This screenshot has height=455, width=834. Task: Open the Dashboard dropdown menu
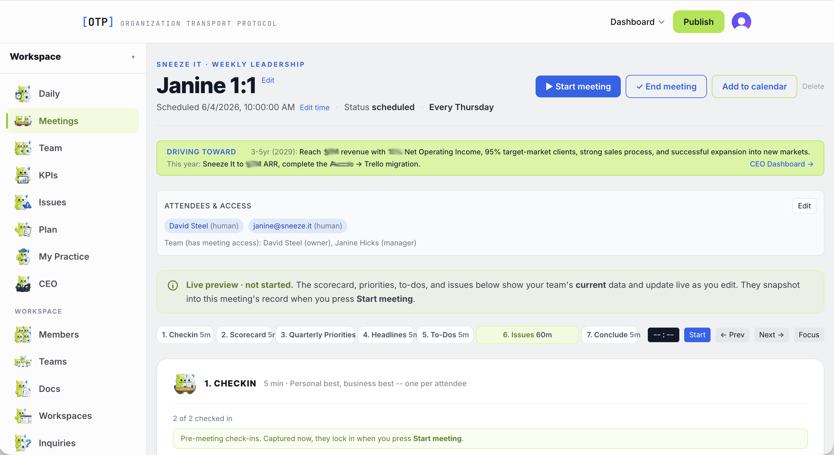(637, 22)
